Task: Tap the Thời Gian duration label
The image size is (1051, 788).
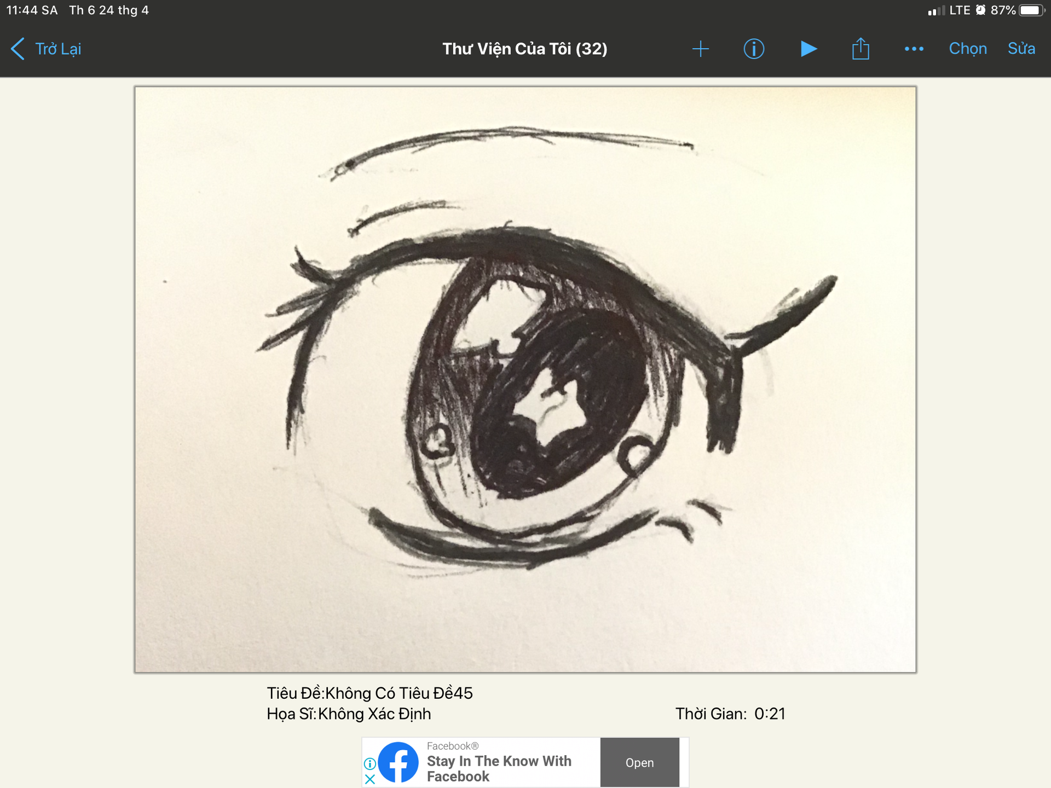Action: click(x=730, y=714)
